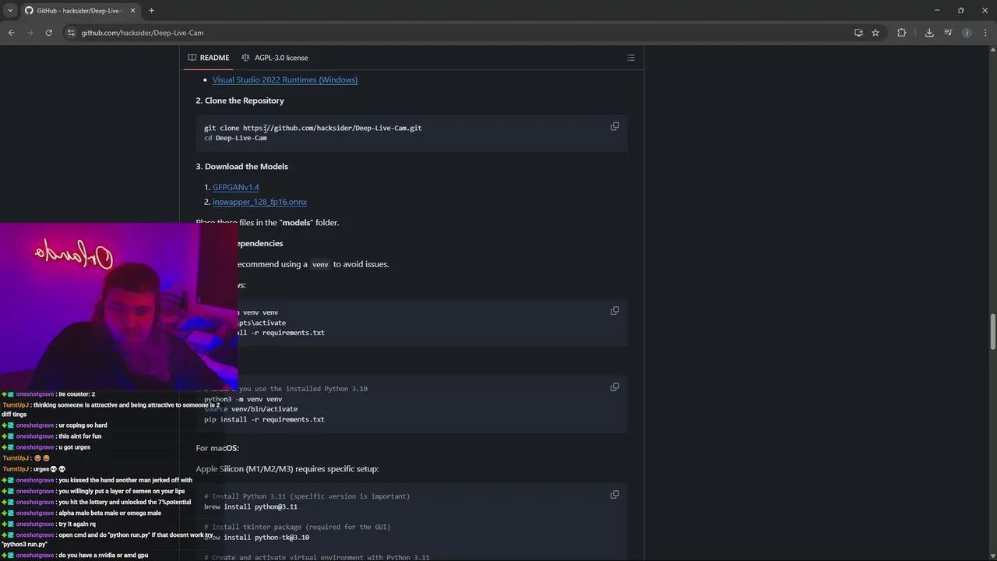Copy the Windows venv install snippet

click(615, 310)
